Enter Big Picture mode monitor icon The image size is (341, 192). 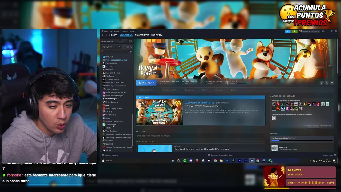pyautogui.click(x=323, y=31)
